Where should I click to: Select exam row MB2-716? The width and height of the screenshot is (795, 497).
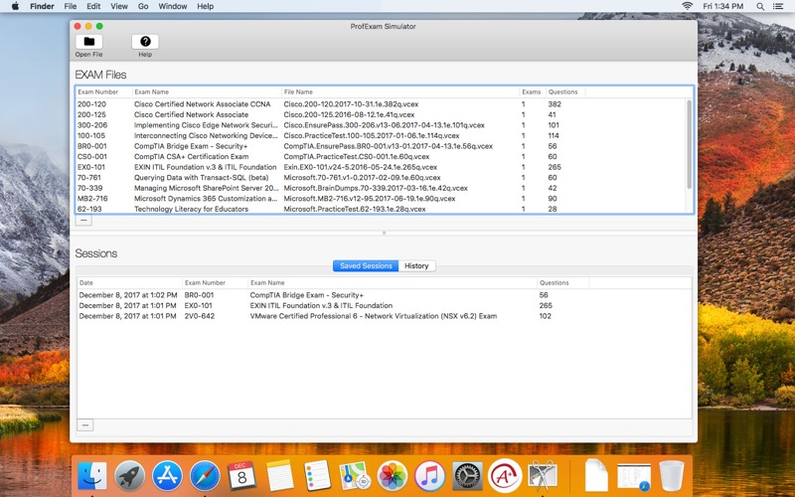(x=381, y=198)
